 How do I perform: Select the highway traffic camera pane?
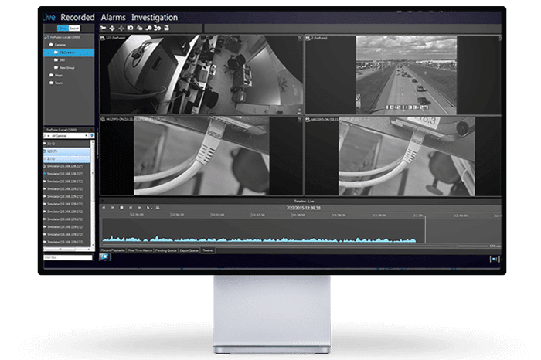pos(403,74)
